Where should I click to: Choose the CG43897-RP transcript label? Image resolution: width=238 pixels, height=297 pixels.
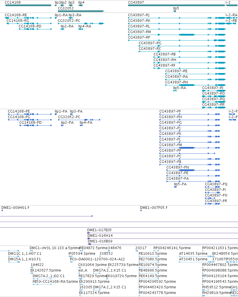(139, 37)
